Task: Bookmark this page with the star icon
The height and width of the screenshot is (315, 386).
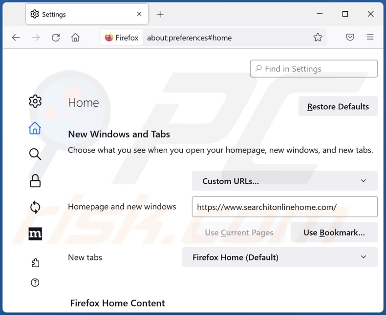Action: [x=318, y=38]
